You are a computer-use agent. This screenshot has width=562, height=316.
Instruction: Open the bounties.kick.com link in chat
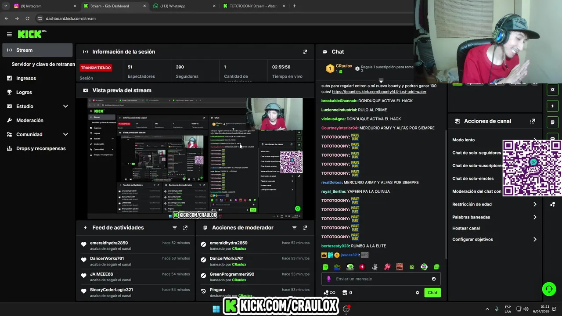(379, 92)
